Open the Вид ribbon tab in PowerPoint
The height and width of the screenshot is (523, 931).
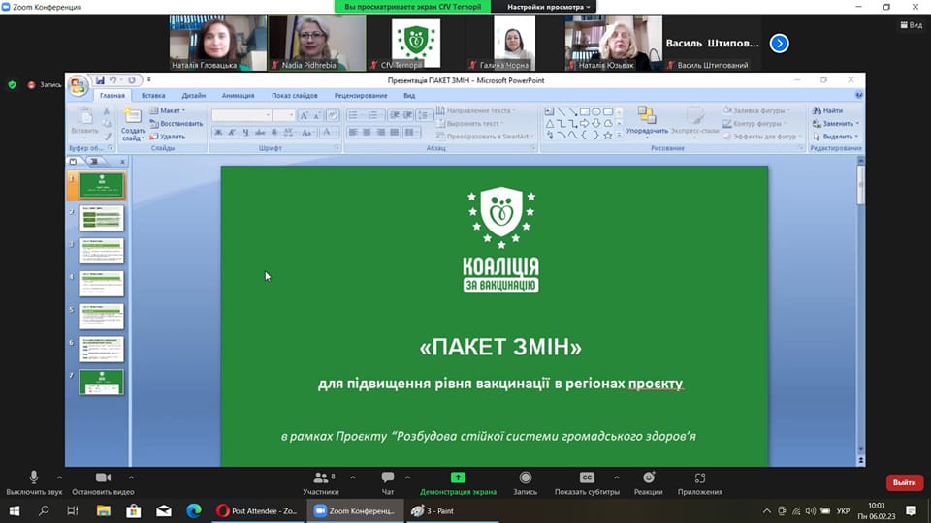409,95
